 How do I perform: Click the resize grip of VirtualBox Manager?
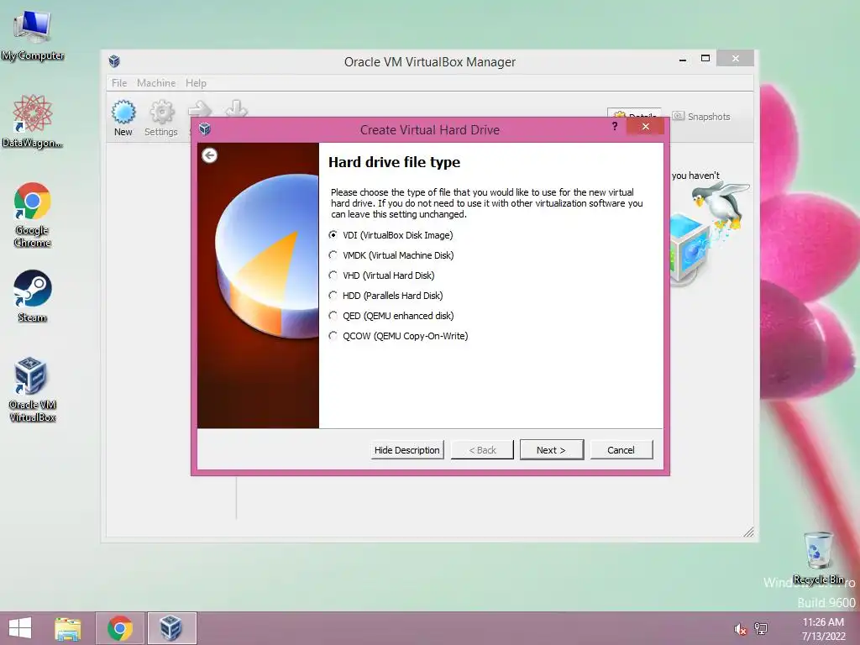tap(748, 532)
